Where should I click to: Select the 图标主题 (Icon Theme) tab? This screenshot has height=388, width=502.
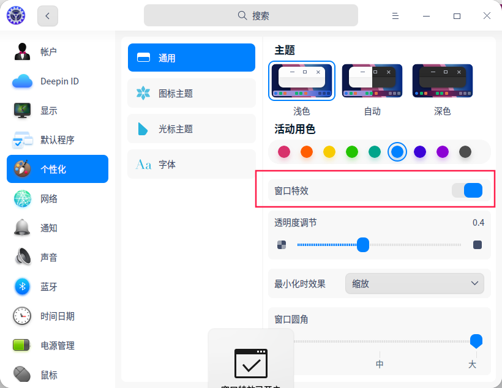coord(192,93)
